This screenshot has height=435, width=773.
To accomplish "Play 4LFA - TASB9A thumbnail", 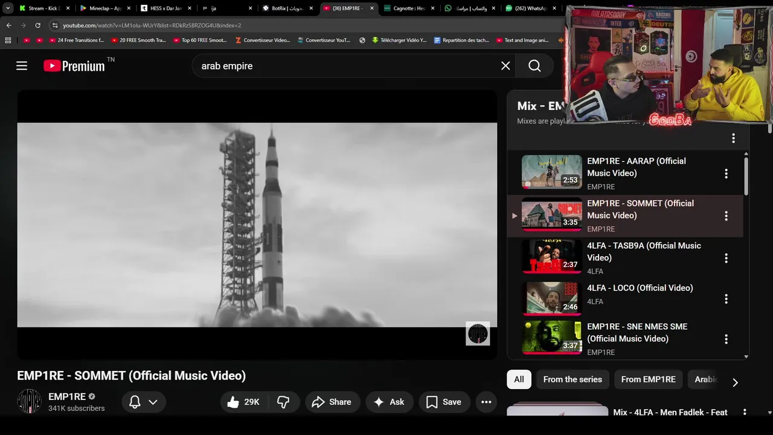I will click(x=552, y=257).
